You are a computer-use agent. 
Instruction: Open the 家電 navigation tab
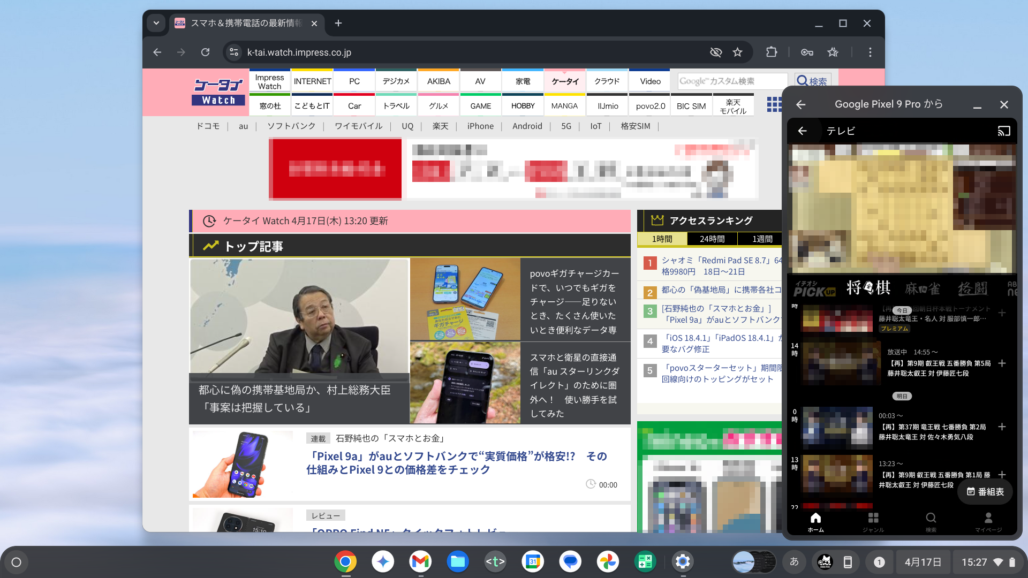pos(523,81)
